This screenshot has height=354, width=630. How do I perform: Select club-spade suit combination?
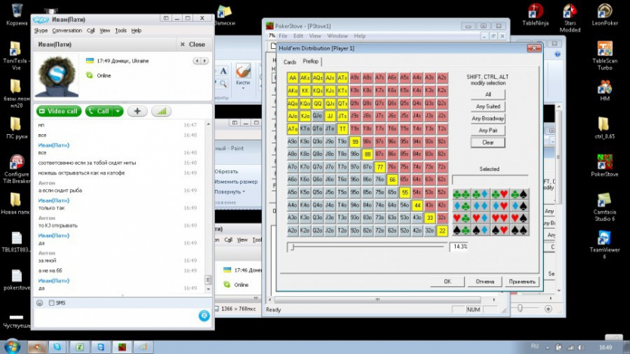click(x=519, y=194)
